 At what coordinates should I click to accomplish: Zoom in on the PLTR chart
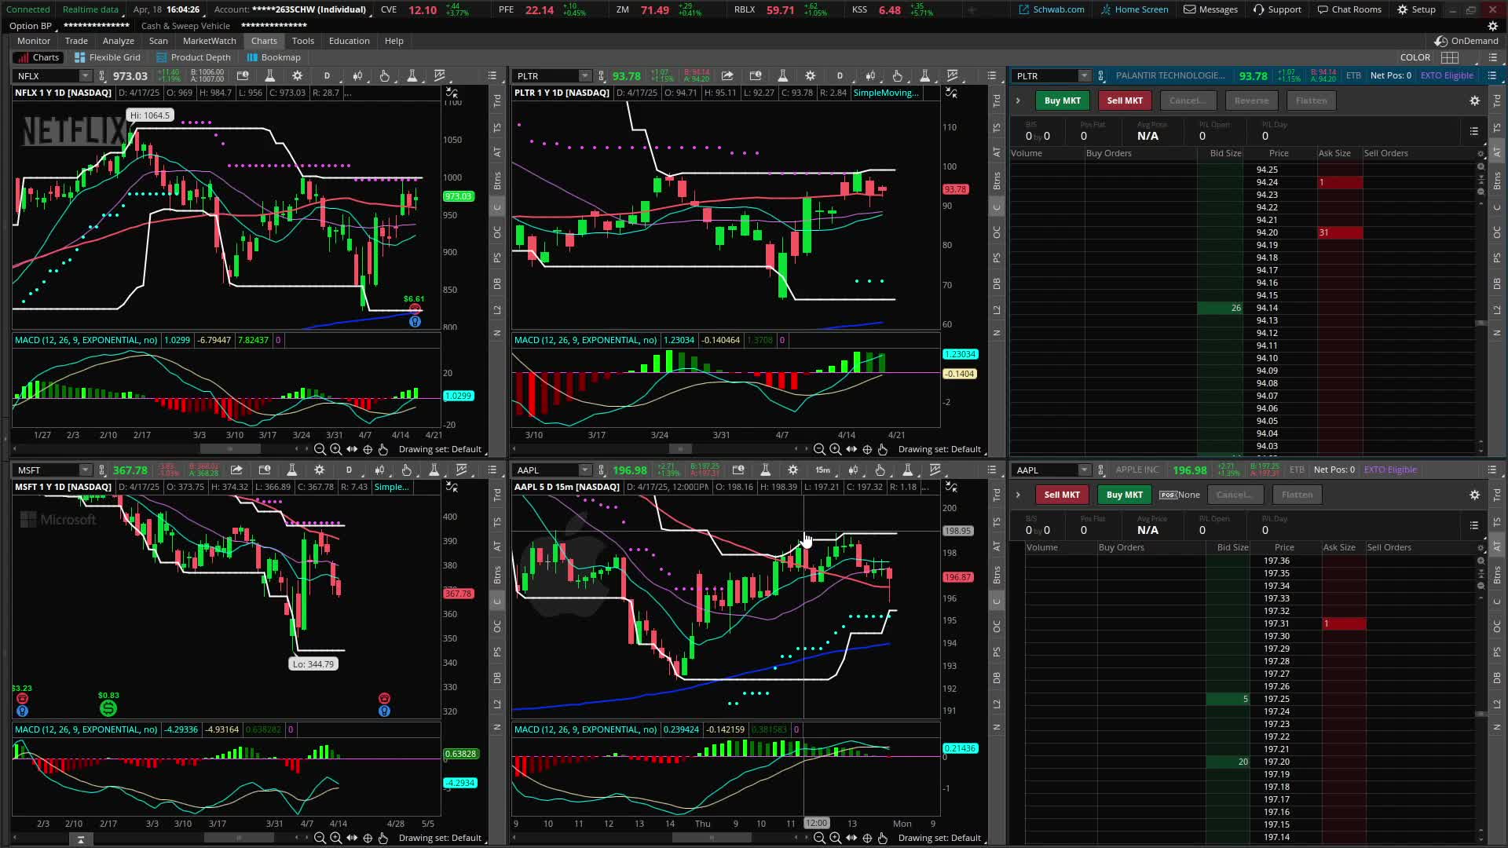[x=835, y=449]
